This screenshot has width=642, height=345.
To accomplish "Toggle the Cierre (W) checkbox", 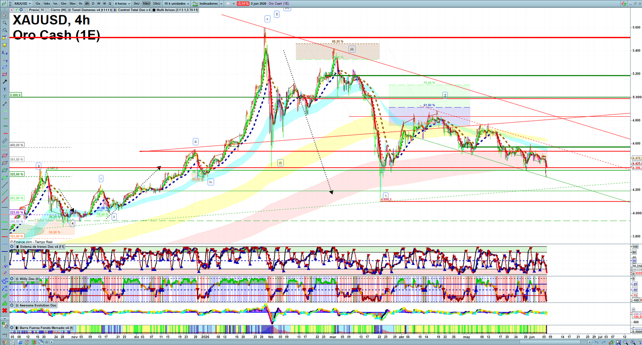I will click(x=48, y=10).
